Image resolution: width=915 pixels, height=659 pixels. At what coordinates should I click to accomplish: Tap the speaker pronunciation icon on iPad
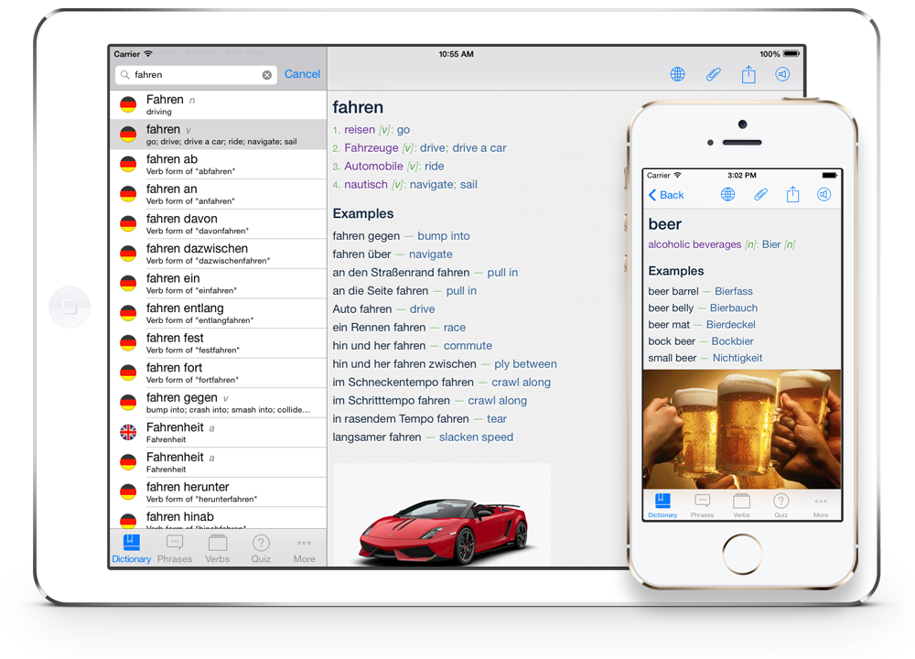(782, 74)
